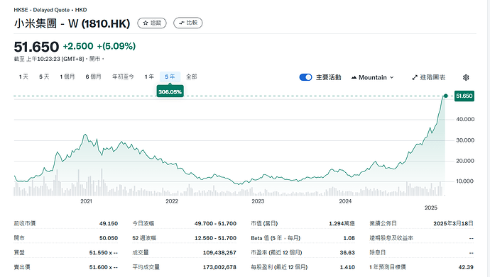Click the +(5.09%) percent change value

116,46
